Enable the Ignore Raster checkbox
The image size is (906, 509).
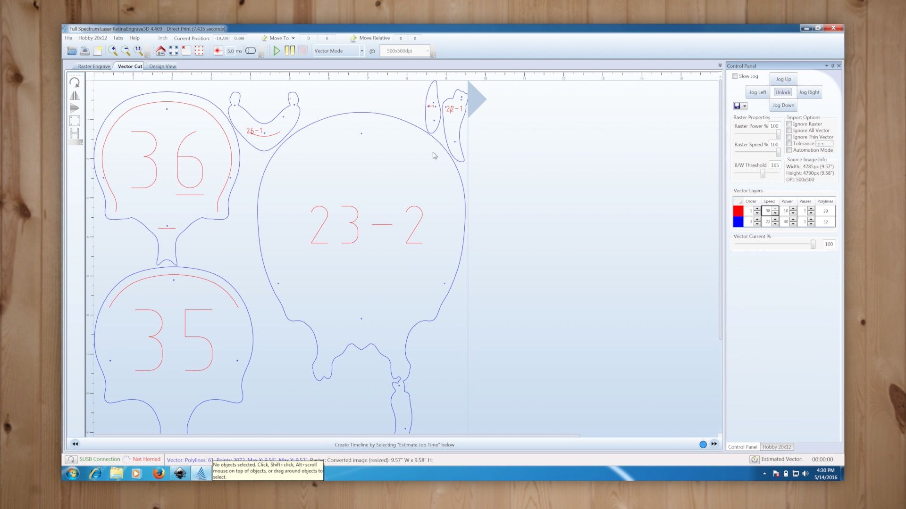click(789, 124)
